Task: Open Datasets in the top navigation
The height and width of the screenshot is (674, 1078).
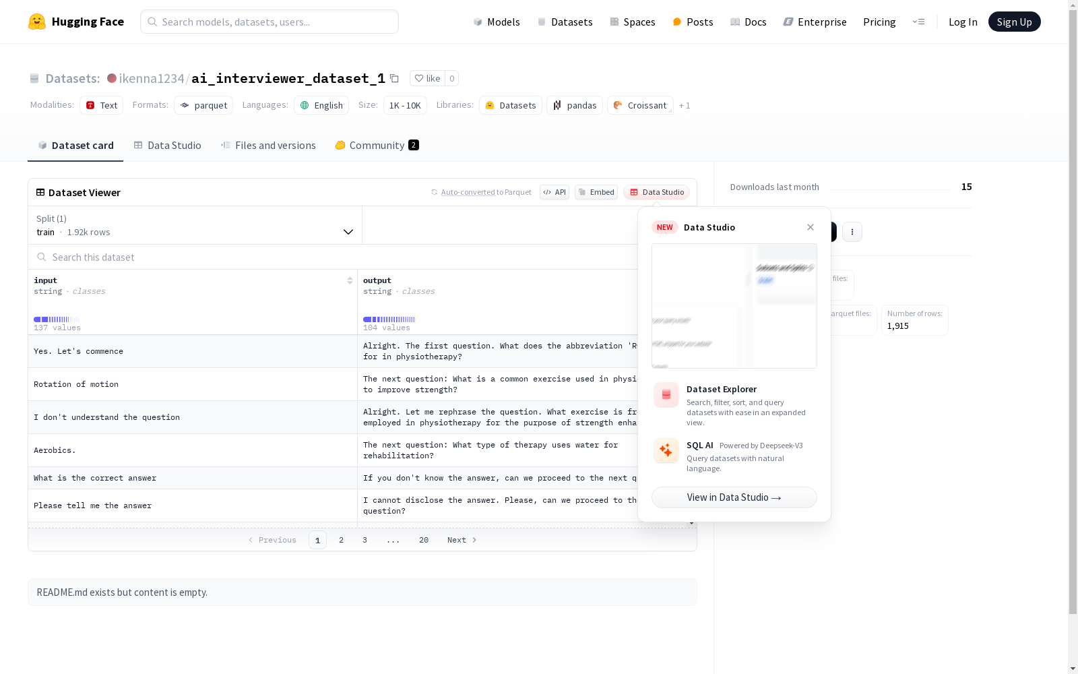Action: [x=565, y=22]
